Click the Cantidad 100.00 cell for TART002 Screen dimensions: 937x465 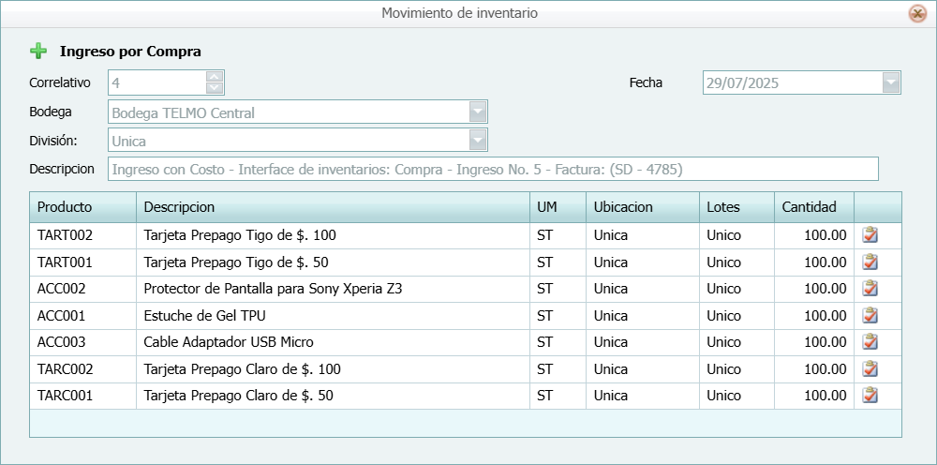tap(814, 235)
